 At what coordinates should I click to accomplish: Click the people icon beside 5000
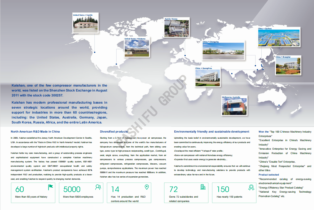coord(98,187)
